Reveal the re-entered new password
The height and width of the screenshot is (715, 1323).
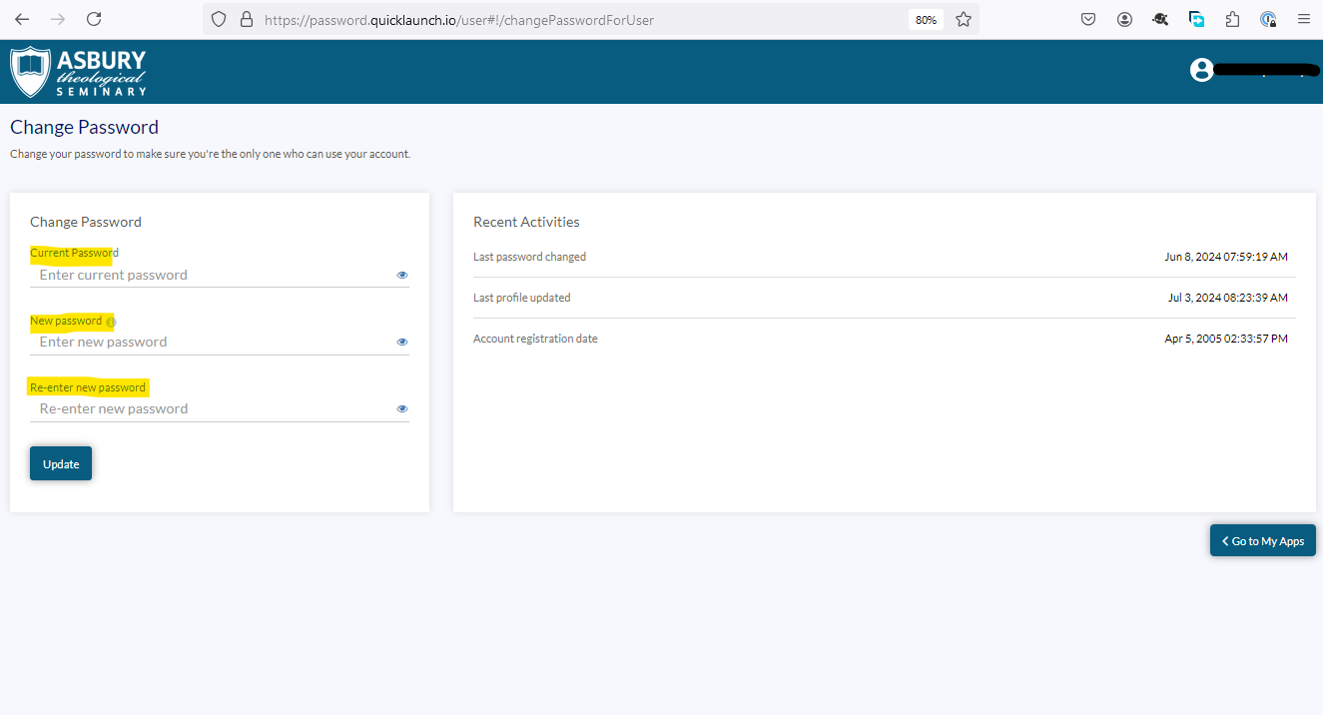coord(402,408)
